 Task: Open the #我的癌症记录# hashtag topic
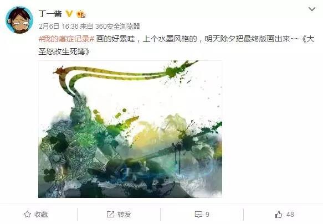66,39
